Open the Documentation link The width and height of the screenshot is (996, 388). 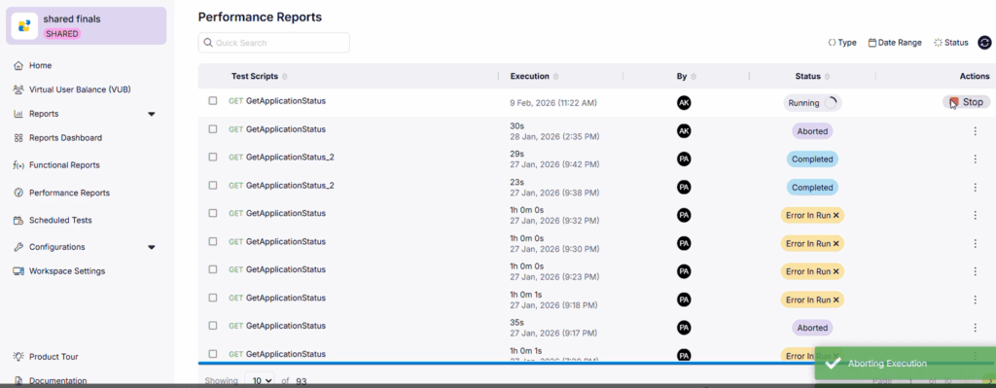tap(57, 381)
